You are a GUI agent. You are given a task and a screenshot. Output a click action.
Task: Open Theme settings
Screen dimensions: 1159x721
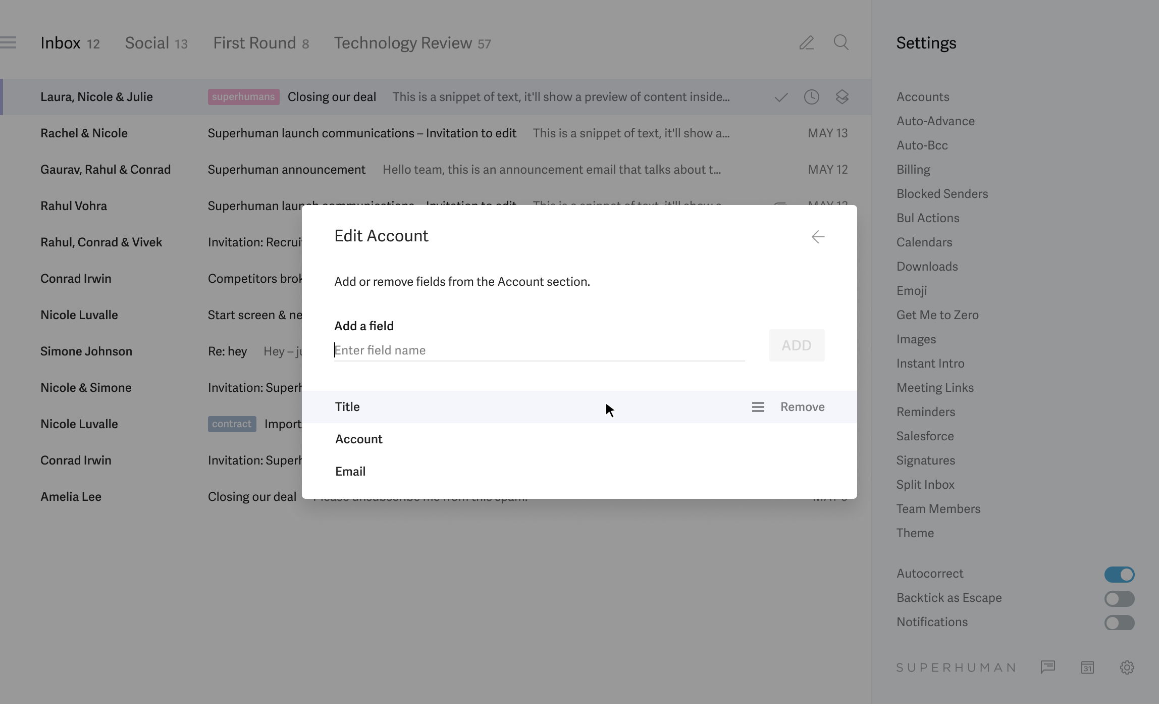coord(915,533)
